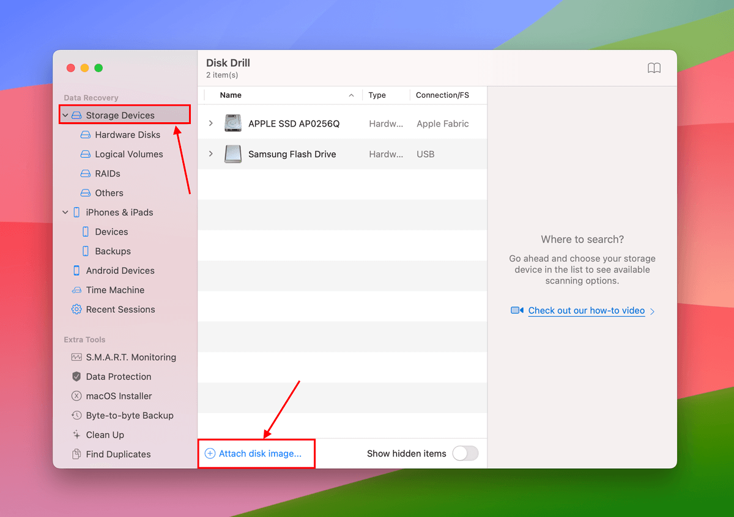Select Logical Volumes in sidebar
The height and width of the screenshot is (517, 734).
tap(128, 154)
